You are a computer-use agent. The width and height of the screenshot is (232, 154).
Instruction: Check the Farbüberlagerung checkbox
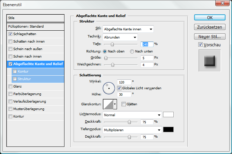(x=10, y=94)
